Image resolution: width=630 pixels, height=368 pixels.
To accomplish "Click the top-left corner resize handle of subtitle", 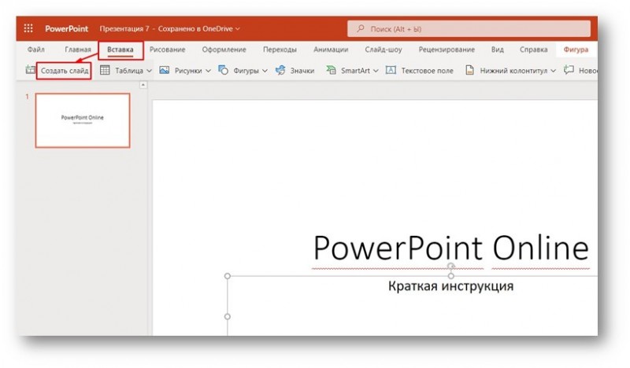I will click(228, 276).
